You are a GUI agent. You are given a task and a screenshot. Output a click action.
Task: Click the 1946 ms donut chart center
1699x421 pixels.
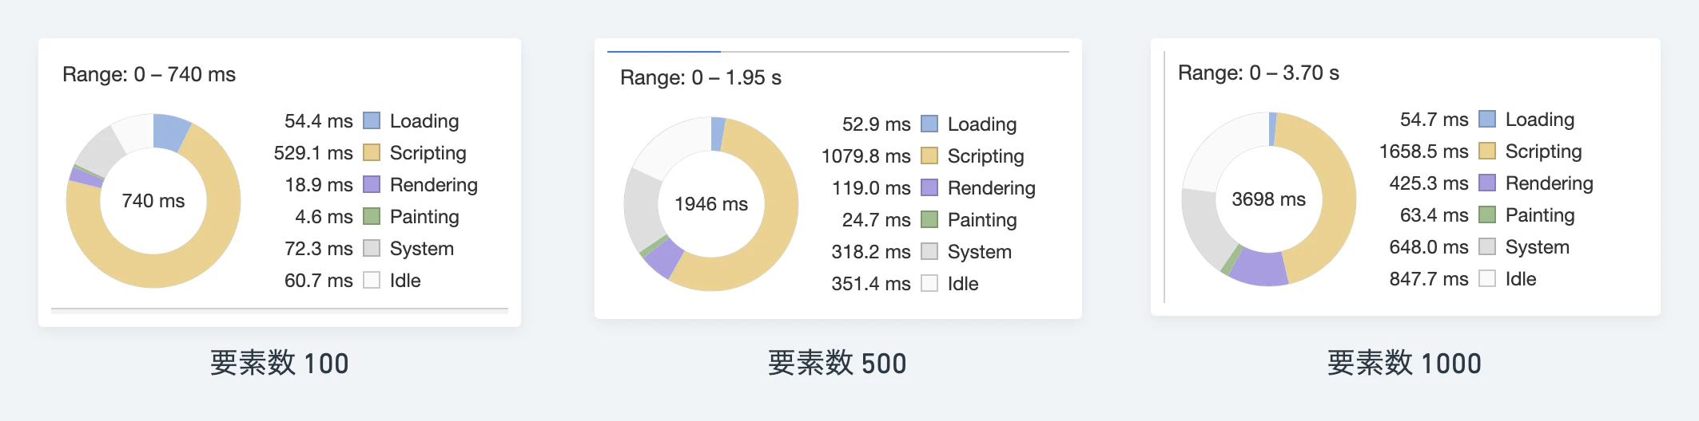(x=711, y=204)
